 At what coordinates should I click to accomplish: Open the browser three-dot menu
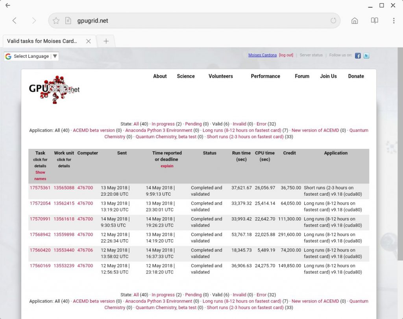point(394,20)
